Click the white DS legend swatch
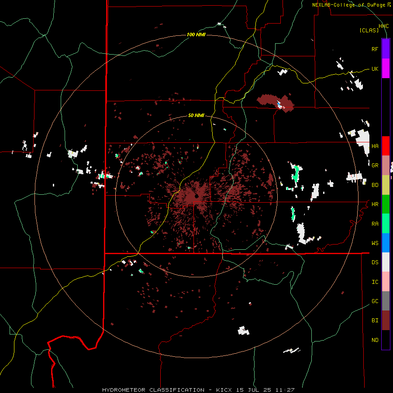Image resolution: width=393 pixels, height=393 pixels. tap(386, 262)
